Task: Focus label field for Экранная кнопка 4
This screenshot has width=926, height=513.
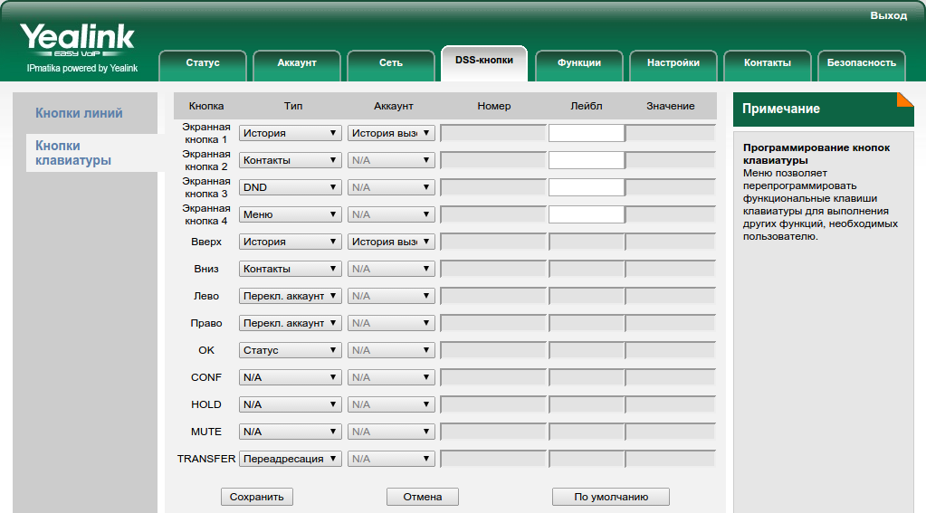Action: point(586,214)
